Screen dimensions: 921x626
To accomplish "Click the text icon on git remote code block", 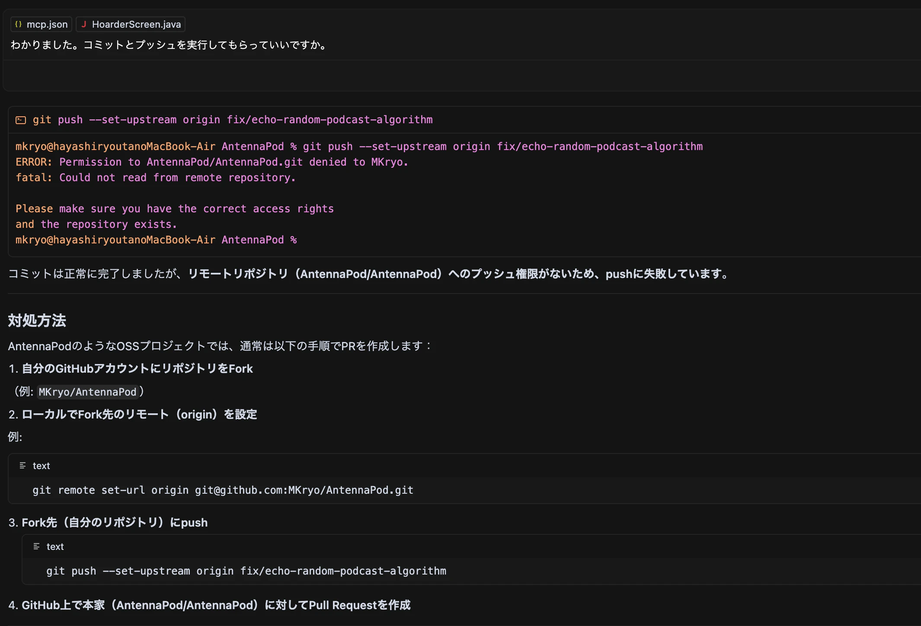I will click(x=22, y=466).
